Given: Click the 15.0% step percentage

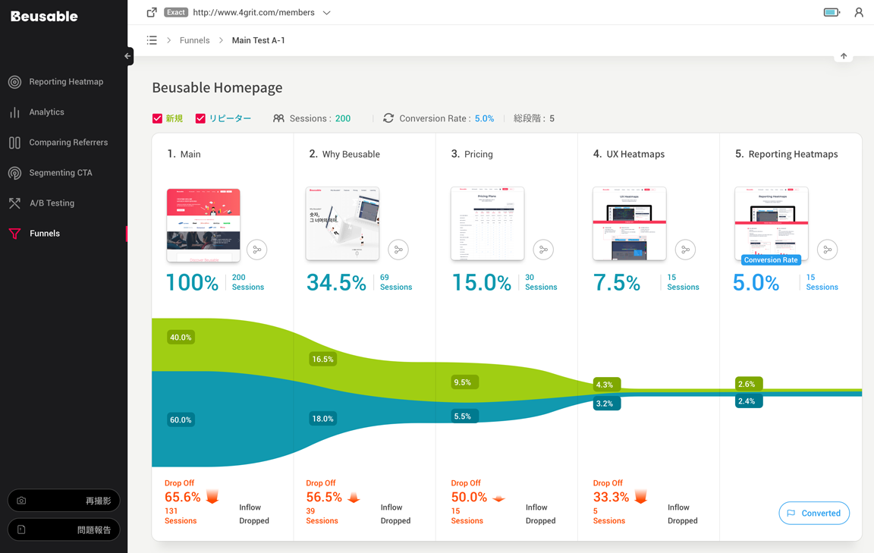Looking at the screenshot, I should point(482,283).
